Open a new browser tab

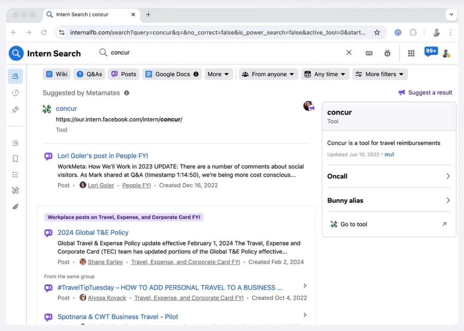click(148, 15)
